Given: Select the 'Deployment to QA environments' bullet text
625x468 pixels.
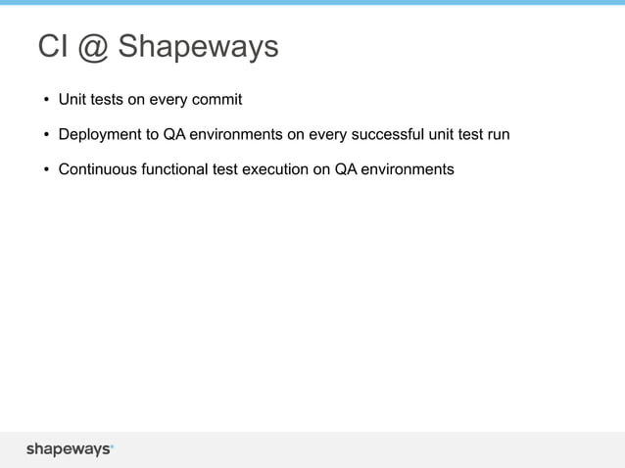Looking at the screenshot, I should click(284, 135).
